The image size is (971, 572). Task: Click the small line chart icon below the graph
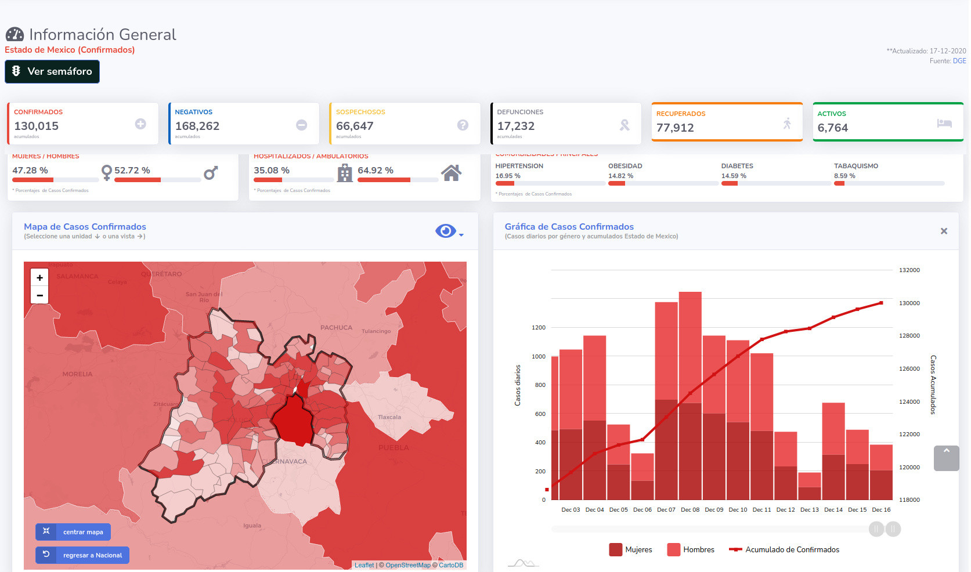(x=523, y=563)
